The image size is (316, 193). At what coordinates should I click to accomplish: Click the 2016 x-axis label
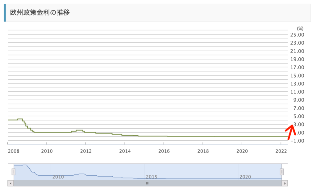(164, 151)
